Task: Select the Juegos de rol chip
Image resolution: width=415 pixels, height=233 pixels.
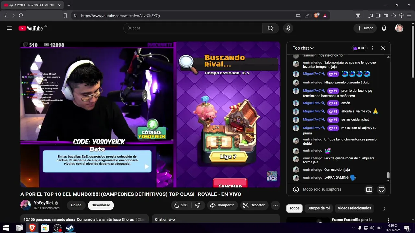Action: [319, 208]
